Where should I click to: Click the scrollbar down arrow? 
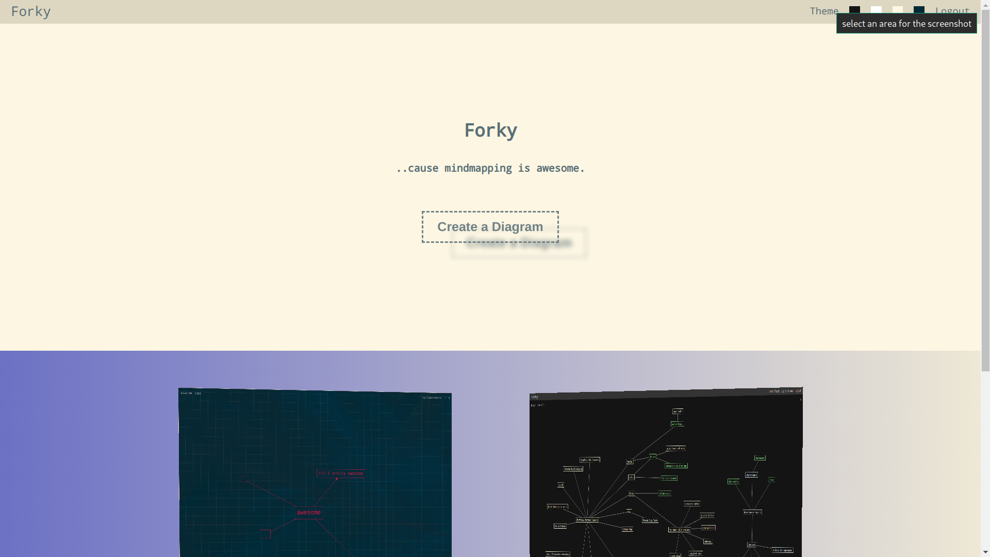click(985, 552)
